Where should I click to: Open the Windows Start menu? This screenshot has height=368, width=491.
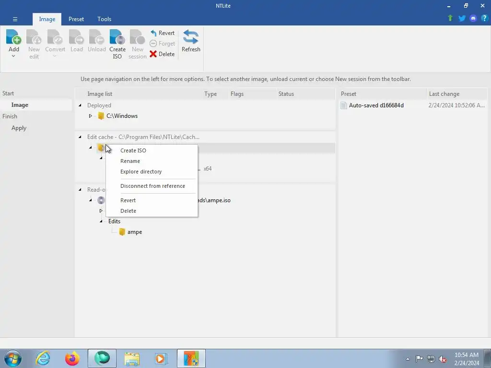click(13, 358)
